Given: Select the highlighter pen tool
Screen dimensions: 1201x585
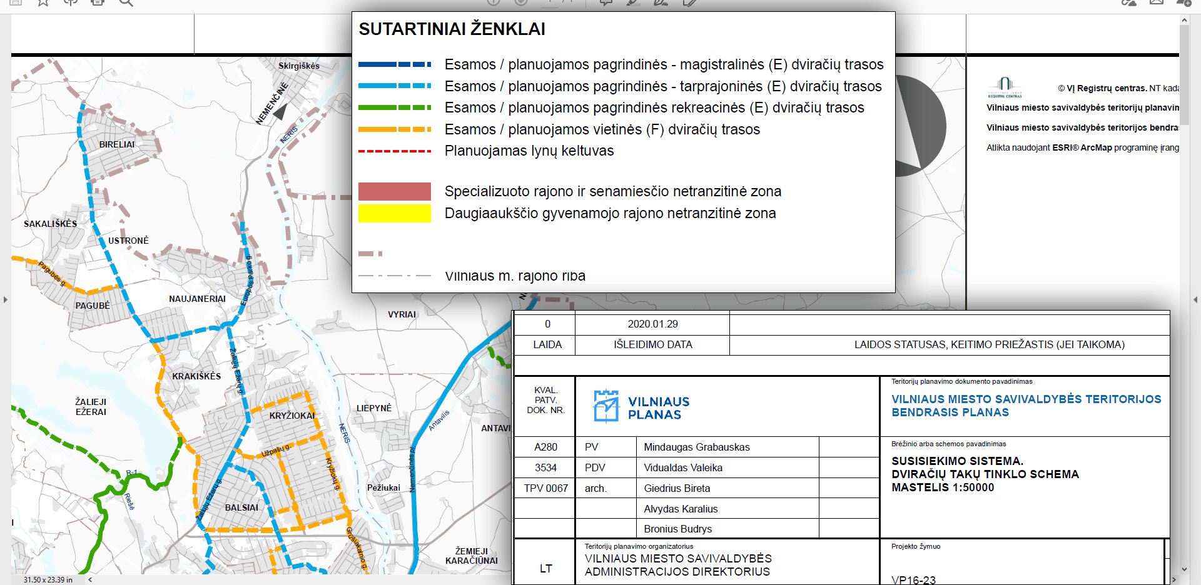Looking at the screenshot, I should pos(633,2).
